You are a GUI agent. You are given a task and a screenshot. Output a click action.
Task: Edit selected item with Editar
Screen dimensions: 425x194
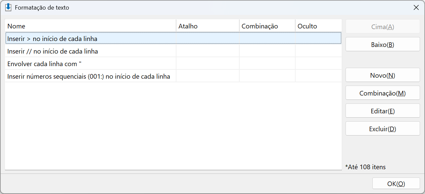pos(383,111)
